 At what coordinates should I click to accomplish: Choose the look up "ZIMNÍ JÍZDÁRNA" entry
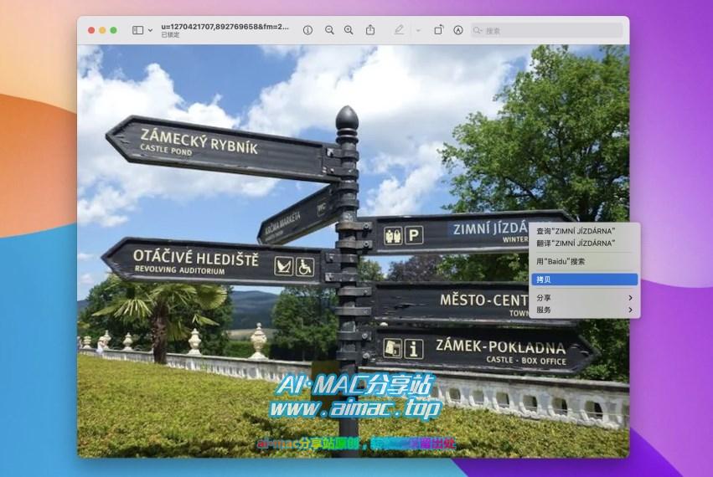[584, 231]
